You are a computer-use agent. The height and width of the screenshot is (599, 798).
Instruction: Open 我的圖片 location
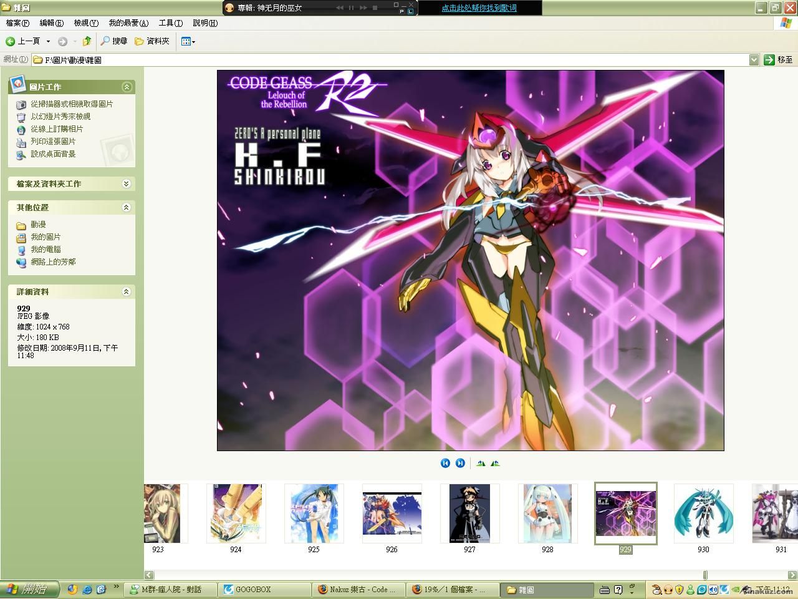tap(46, 237)
